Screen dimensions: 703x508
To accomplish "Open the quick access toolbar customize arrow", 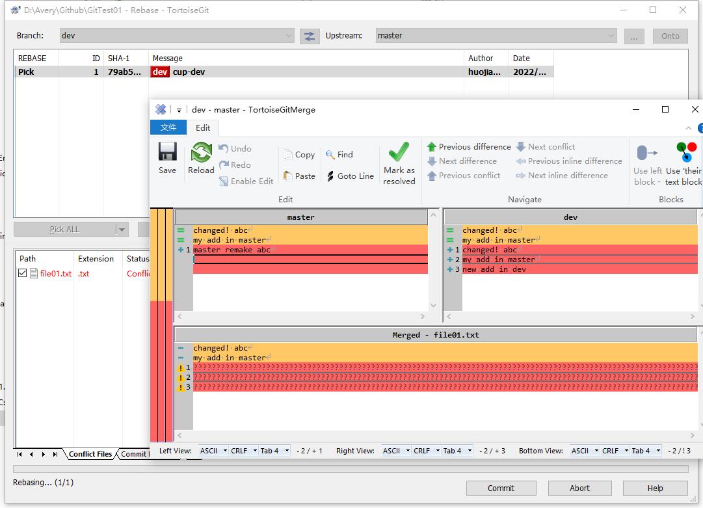I will coord(179,110).
